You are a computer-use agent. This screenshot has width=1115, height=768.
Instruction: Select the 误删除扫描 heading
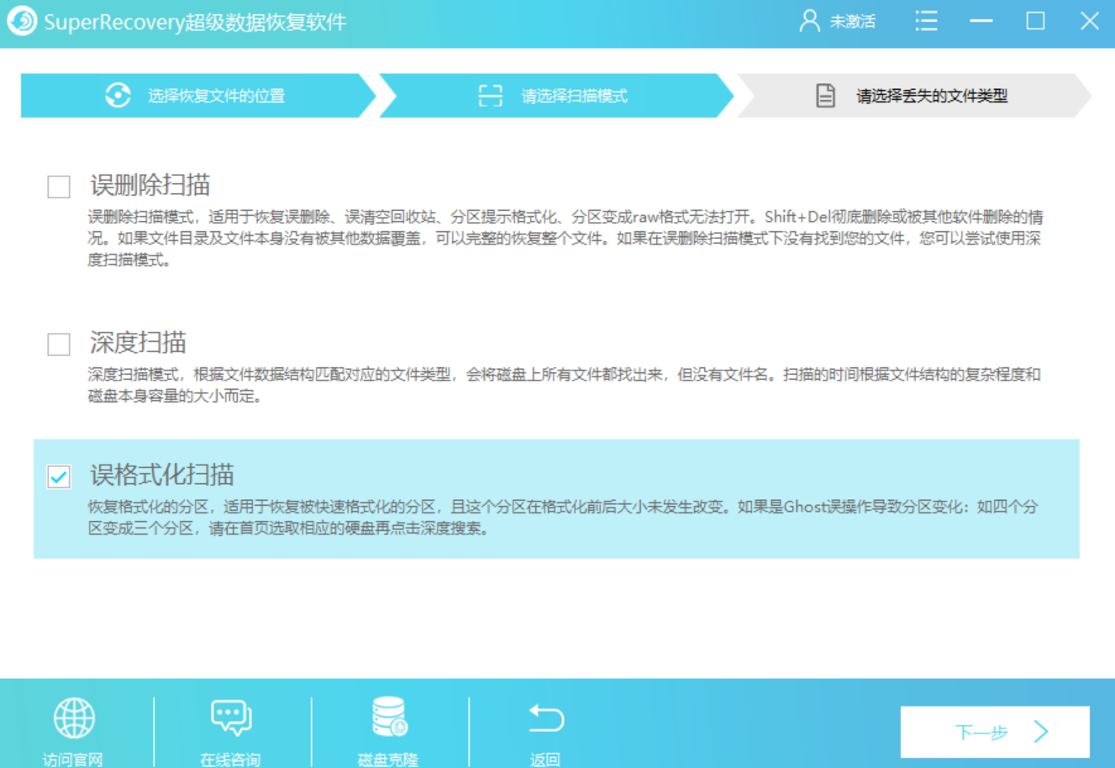(x=150, y=185)
